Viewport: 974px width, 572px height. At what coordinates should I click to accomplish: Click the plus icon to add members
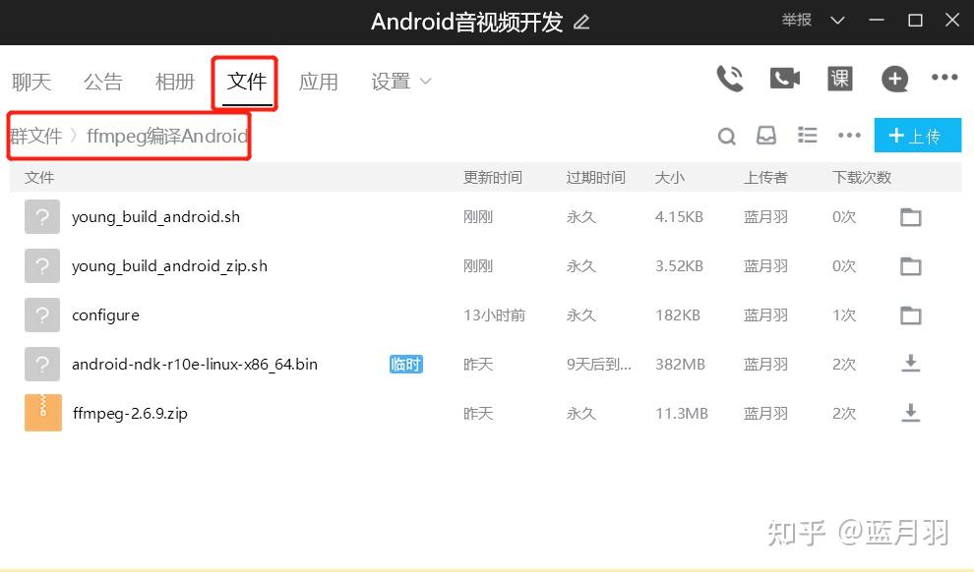click(894, 79)
